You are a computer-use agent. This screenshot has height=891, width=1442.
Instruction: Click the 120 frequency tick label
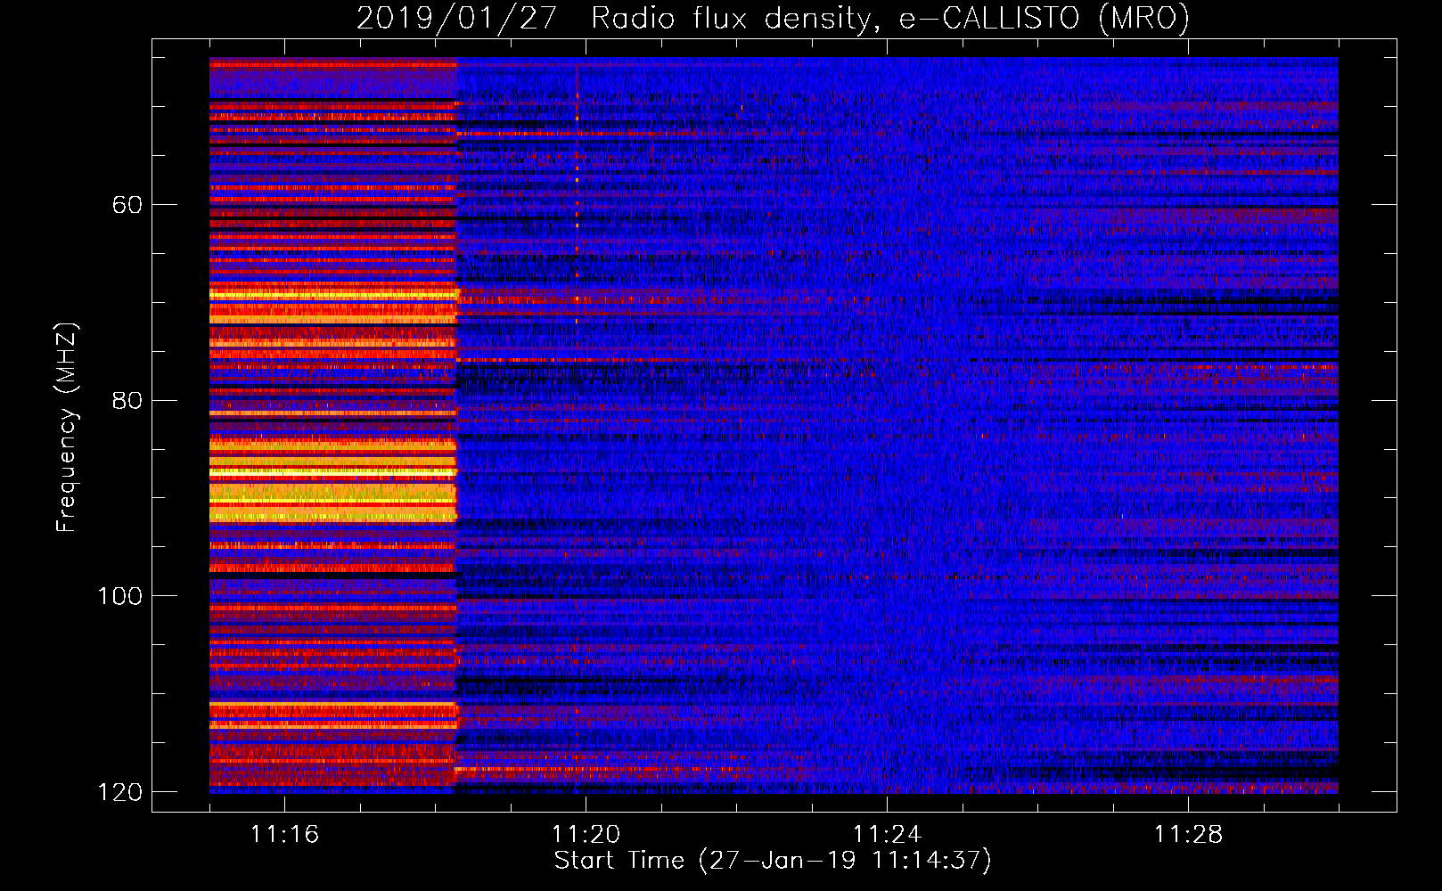(x=120, y=792)
